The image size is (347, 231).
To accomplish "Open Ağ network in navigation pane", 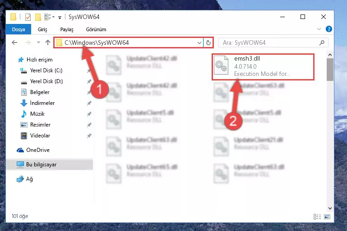I will [x=25, y=179].
